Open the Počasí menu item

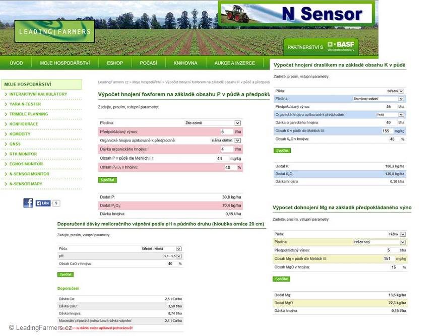coord(148,63)
